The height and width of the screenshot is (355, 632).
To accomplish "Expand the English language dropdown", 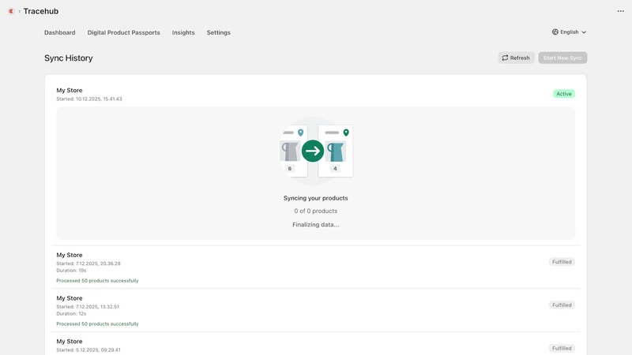I will point(569,32).
